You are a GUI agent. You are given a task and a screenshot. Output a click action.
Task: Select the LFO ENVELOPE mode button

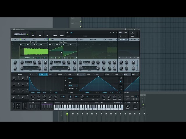(x=73, y=89)
